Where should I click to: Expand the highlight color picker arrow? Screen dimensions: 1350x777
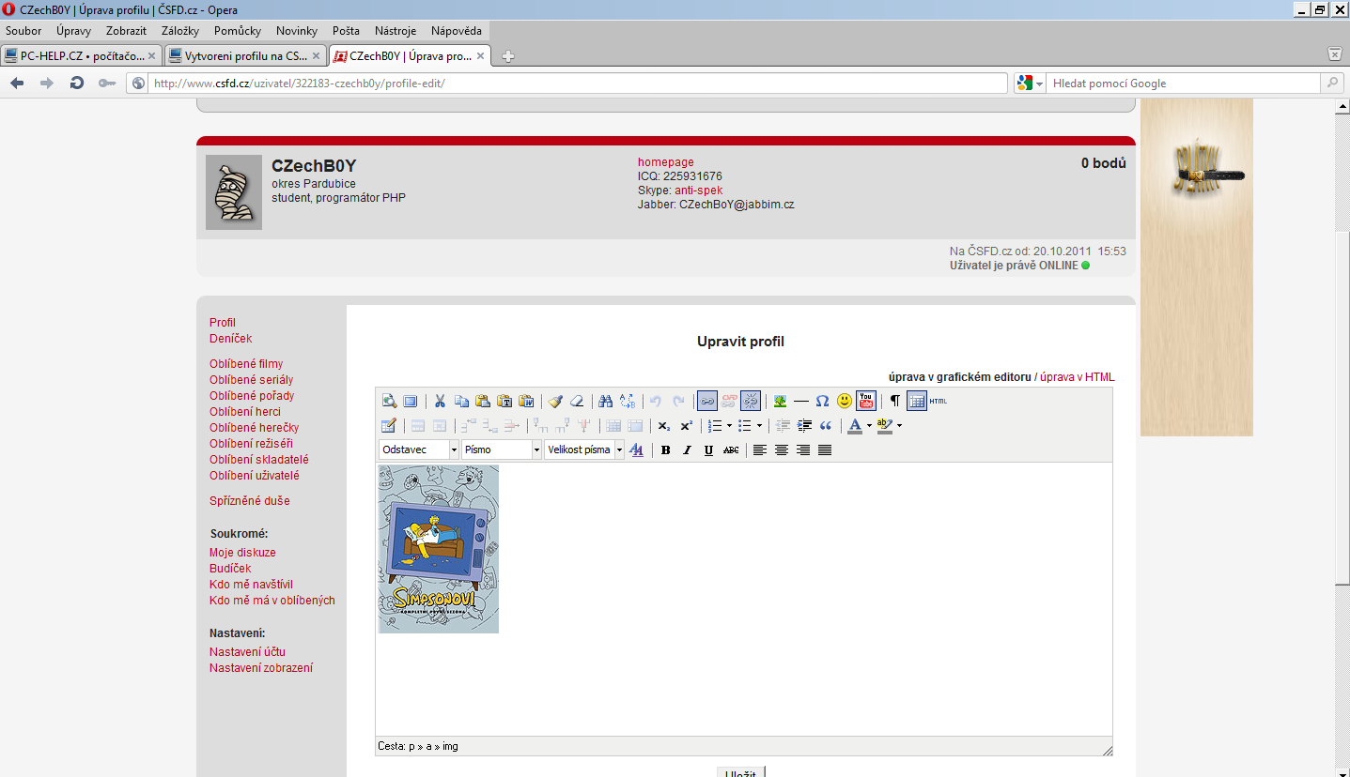click(899, 425)
